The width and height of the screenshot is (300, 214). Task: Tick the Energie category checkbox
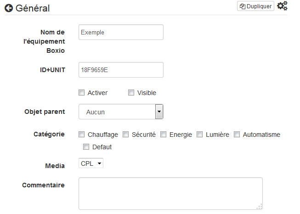click(x=163, y=135)
